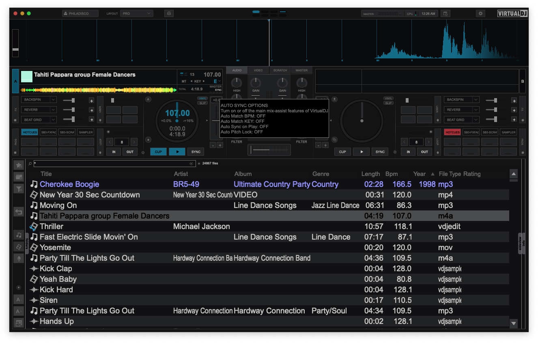Open deck B options gear near SYNC
This screenshot has width=538, height=343.
394,152
